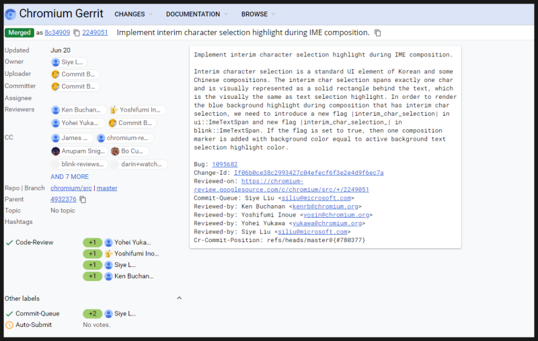Copy the commit hash 8c34909
The image size is (538, 341).
[x=77, y=33]
